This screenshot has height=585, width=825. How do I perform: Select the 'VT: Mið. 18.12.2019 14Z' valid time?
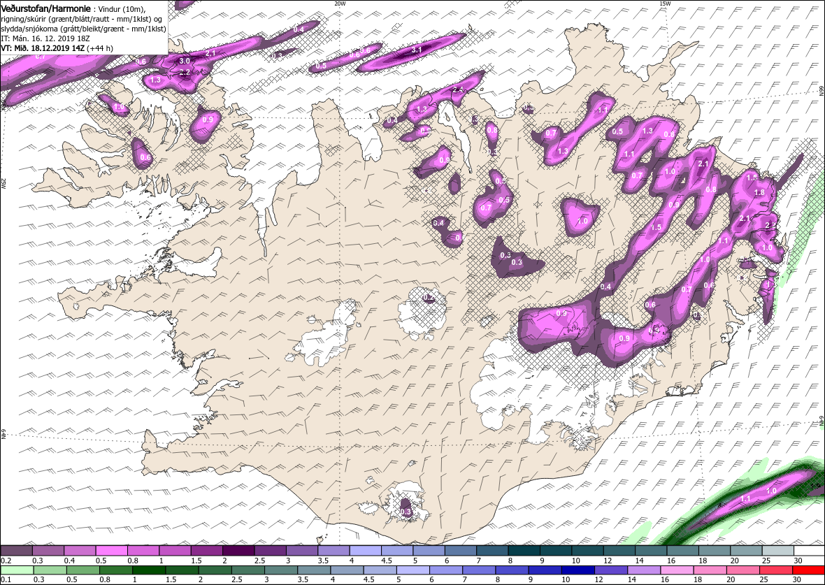[43, 48]
